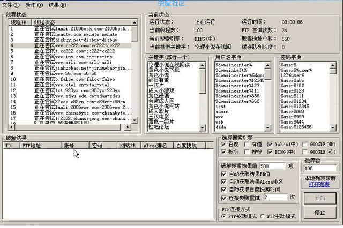Click the Alexa排名 column header
The image size is (343, 228).
point(157,146)
